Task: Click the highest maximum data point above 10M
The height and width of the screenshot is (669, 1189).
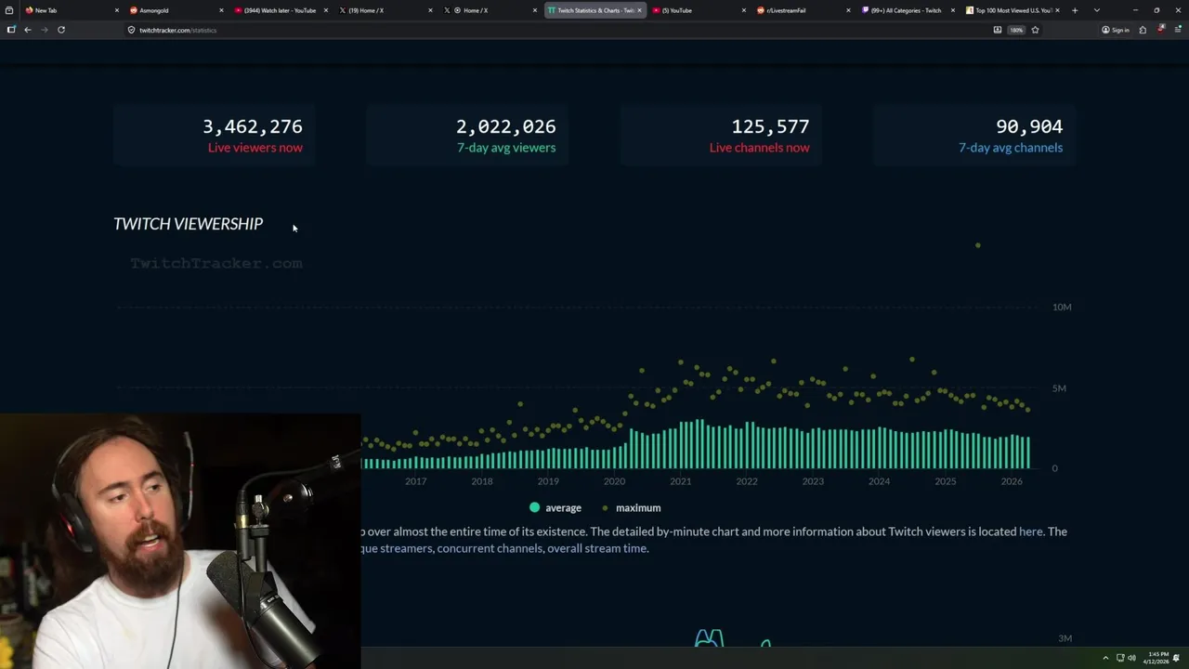Action: 978,245
